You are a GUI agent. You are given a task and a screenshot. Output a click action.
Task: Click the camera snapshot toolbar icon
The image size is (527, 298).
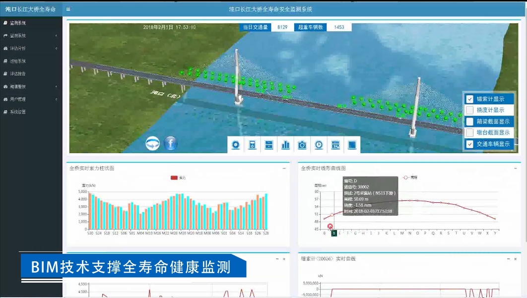tap(302, 145)
